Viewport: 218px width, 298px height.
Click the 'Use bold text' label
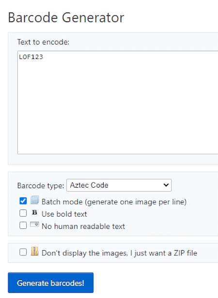click(x=64, y=214)
